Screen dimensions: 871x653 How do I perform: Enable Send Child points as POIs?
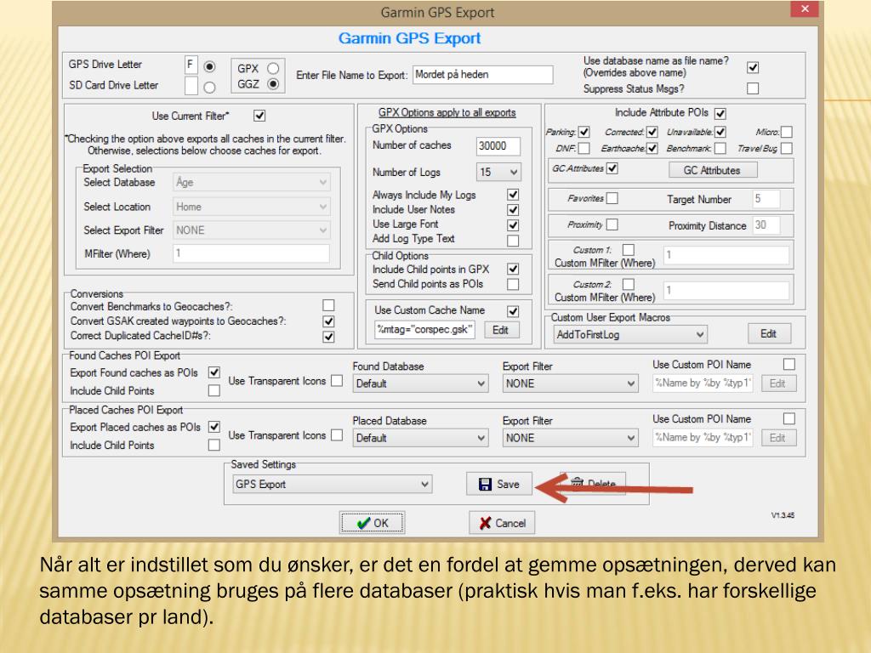click(x=513, y=284)
